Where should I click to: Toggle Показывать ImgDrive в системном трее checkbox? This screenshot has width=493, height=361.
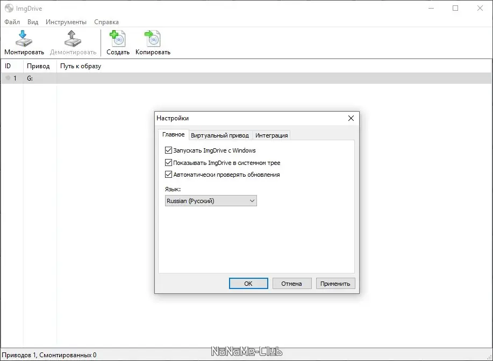pyautogui.click(x=168, y=162)
